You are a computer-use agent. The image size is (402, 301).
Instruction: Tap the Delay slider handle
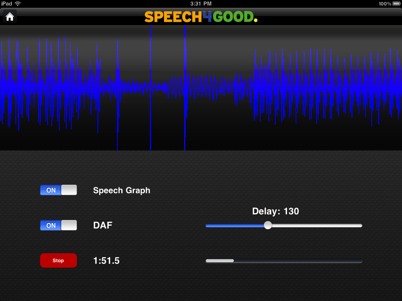(268, 225)
